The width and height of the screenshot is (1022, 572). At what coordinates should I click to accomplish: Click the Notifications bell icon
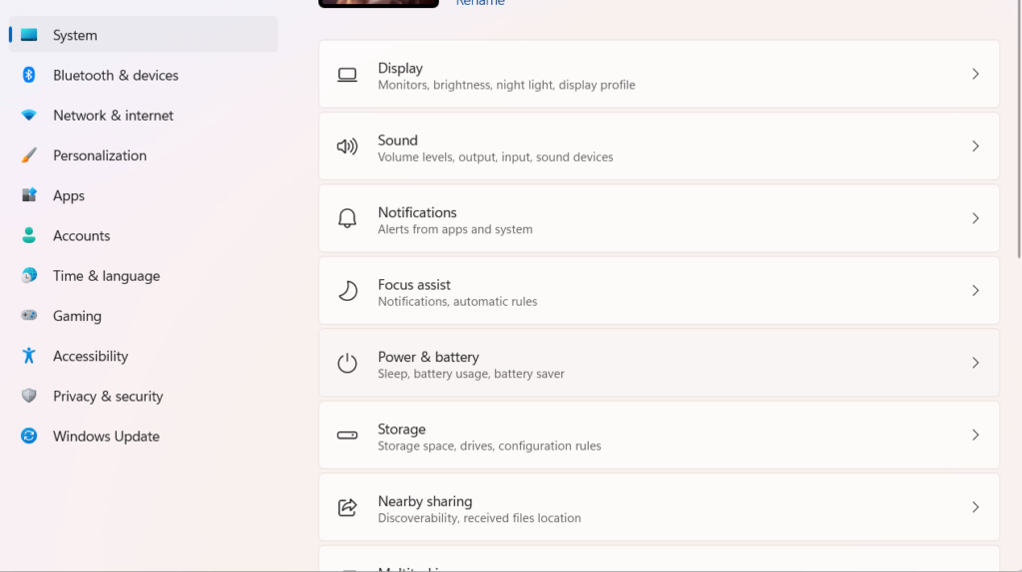pyautogui.click(x=346, y=218)
